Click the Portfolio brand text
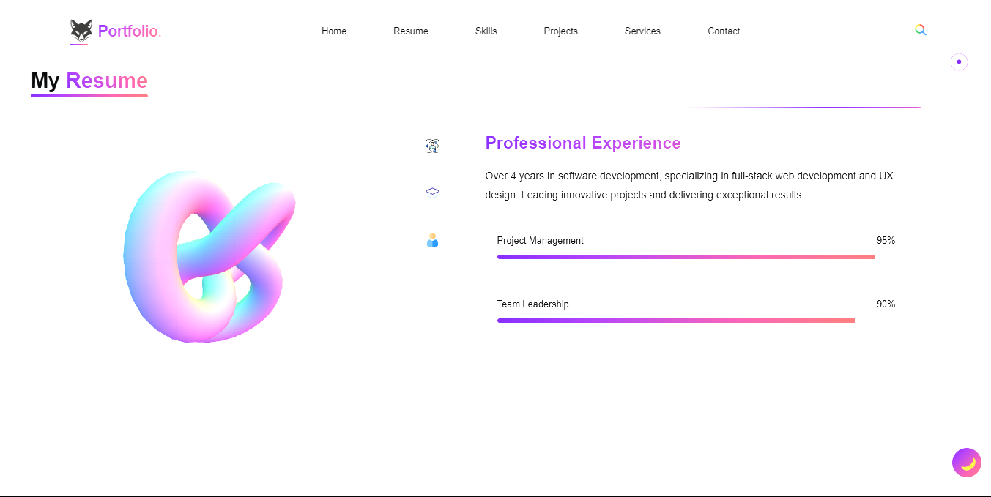The width and height of the screenshot is (991, 497). tap(129, 31)
